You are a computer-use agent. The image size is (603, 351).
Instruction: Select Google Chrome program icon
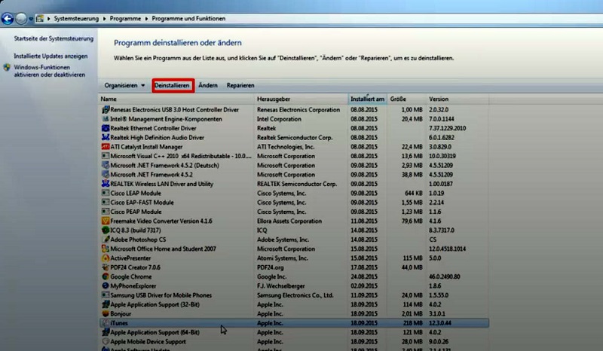point(106,276)
